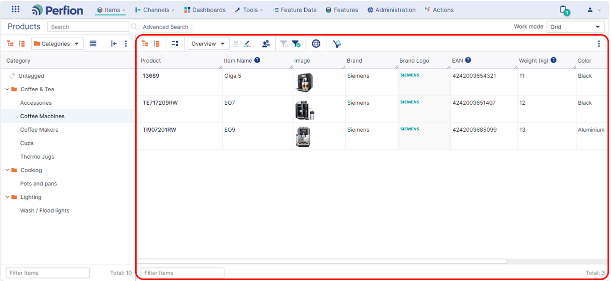
Task: Click the Perfion logo
Action: [58, 10]
